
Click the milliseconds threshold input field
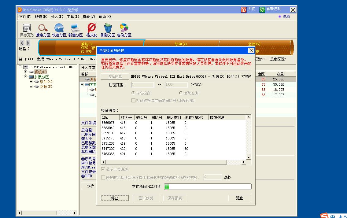coord(212,177)
